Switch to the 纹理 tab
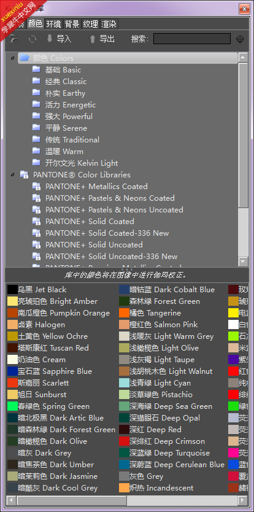Image resolution: width=254 pixels, height=512 pixels. coord(90,24)
